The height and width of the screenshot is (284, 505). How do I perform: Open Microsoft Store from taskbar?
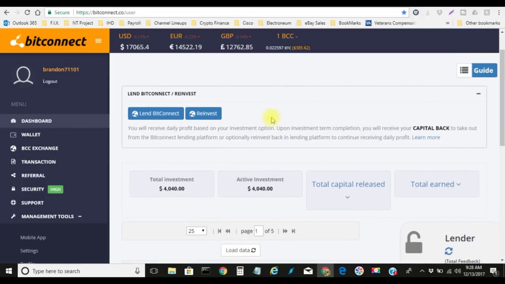pos(189,271)
